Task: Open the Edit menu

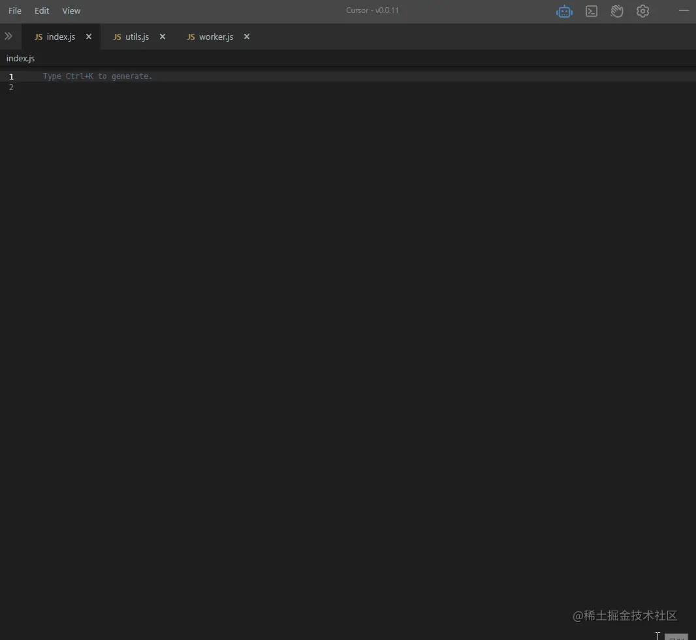Action: coord(41,10)
